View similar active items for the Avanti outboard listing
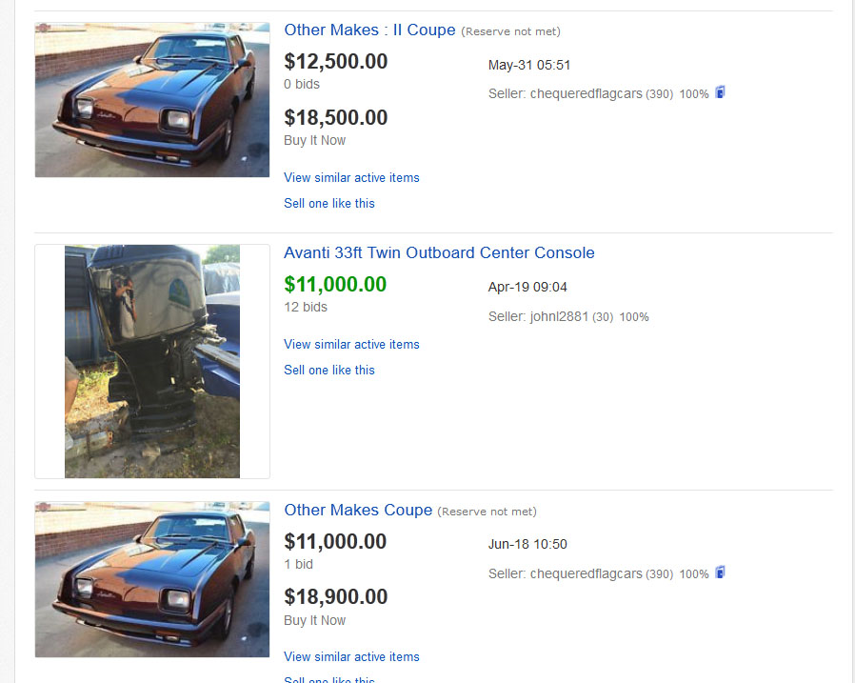855x683 pixels. coord(351,345)
